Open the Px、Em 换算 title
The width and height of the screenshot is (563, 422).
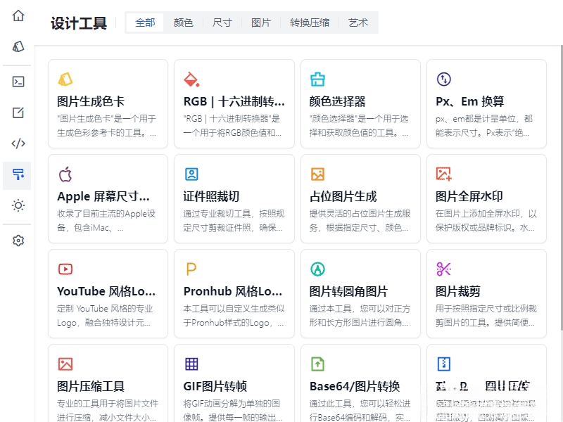tap(469, 101)
